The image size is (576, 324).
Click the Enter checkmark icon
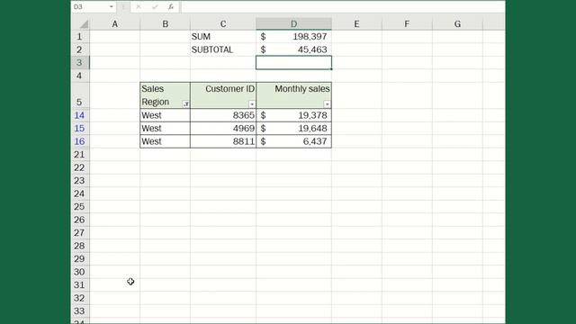coord(155,6)
